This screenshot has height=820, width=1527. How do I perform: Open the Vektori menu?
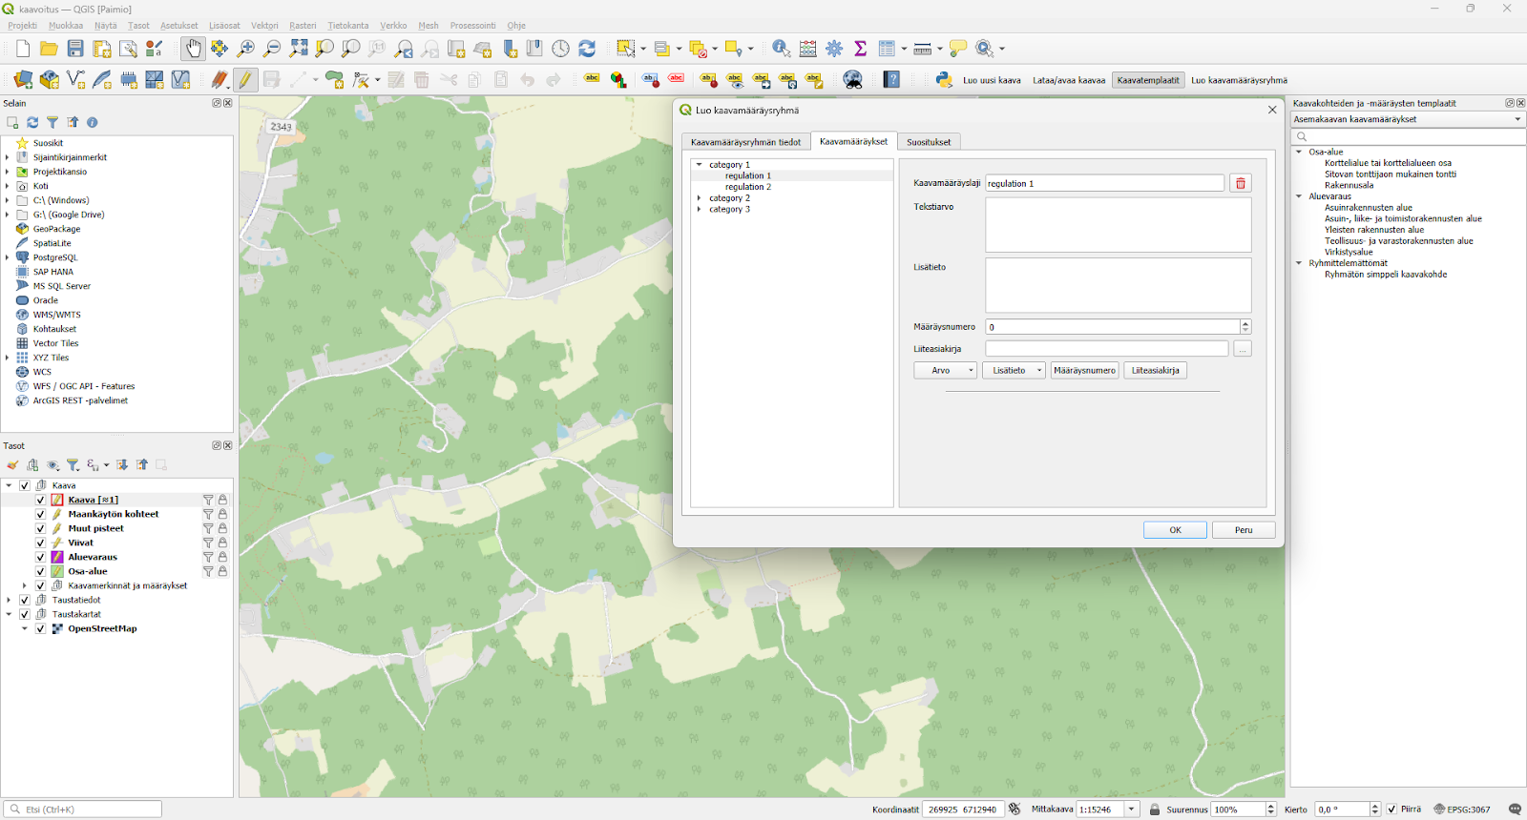tap(264, 26)
